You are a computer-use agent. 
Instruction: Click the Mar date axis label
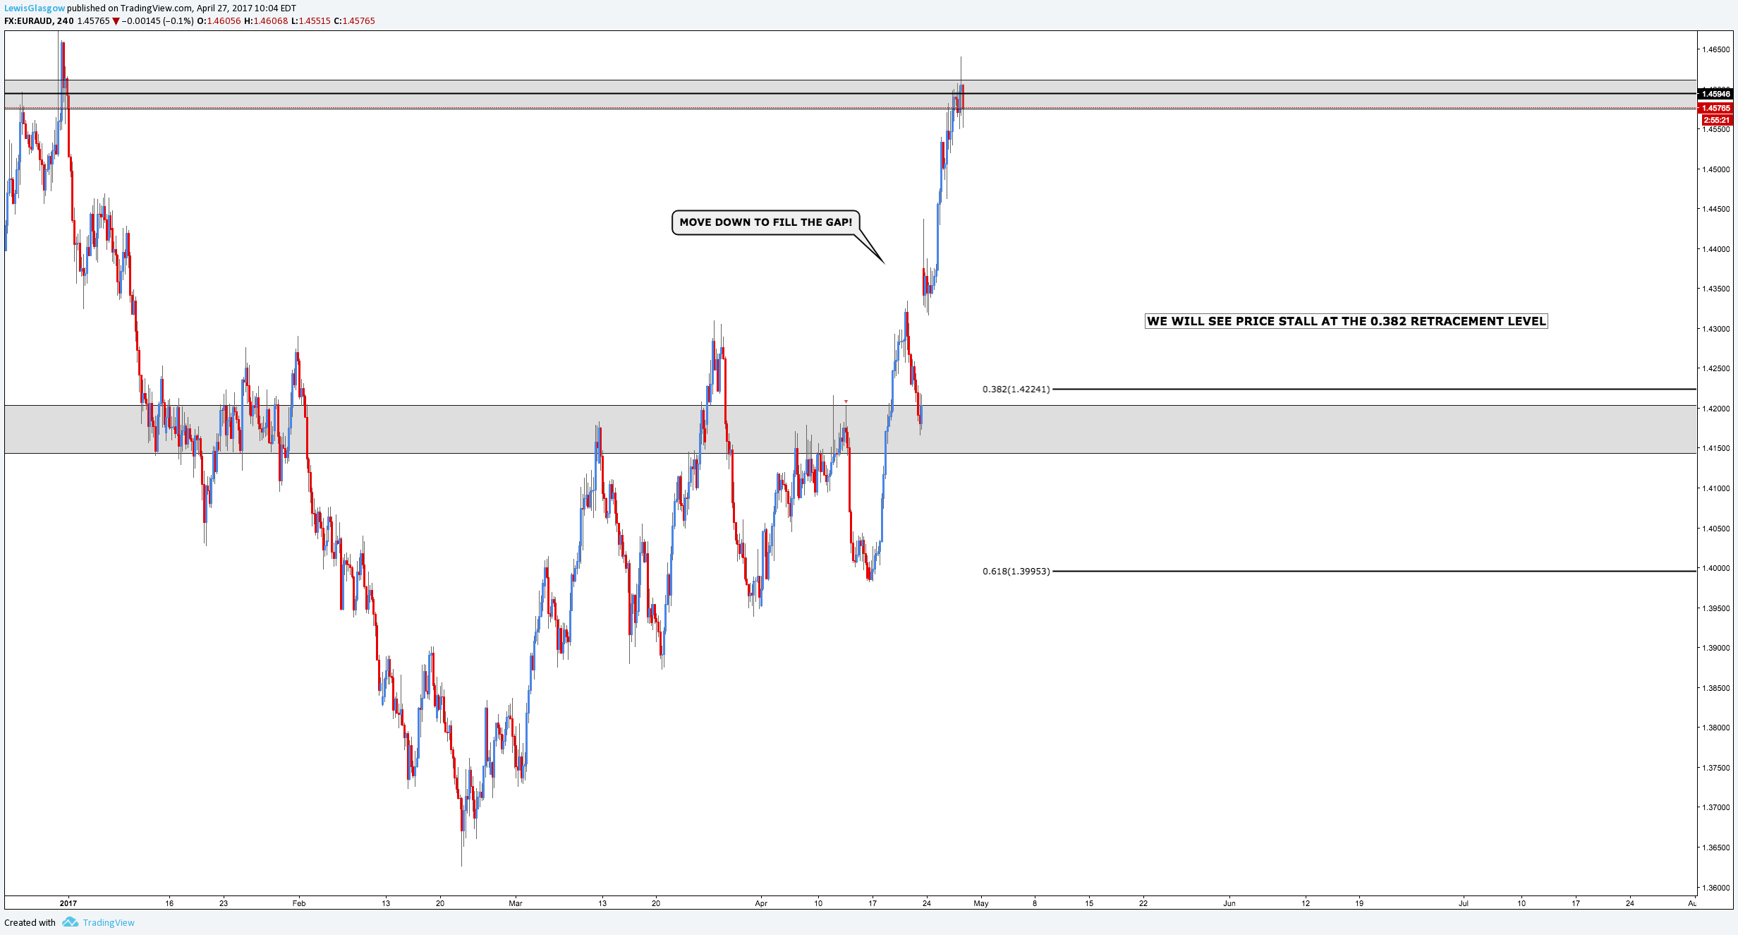click(516, 903)
